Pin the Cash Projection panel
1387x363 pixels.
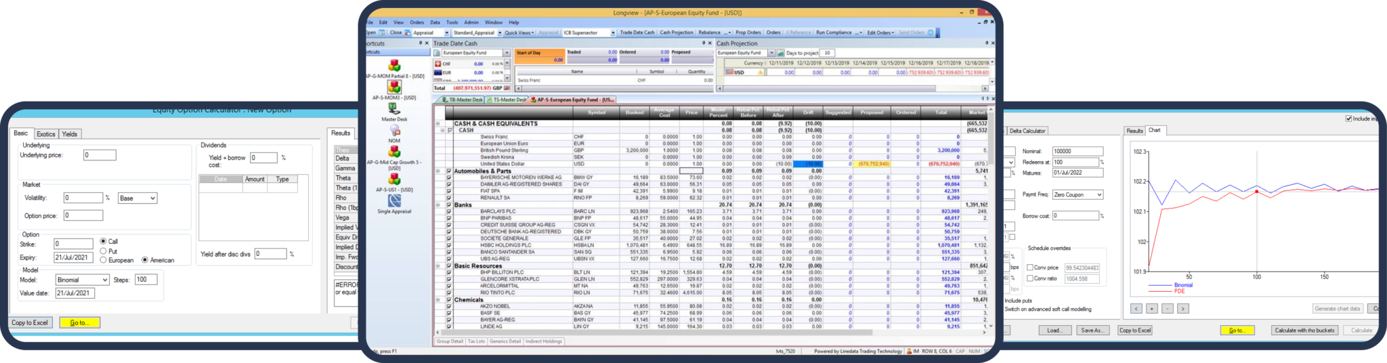tap(985, 43)
